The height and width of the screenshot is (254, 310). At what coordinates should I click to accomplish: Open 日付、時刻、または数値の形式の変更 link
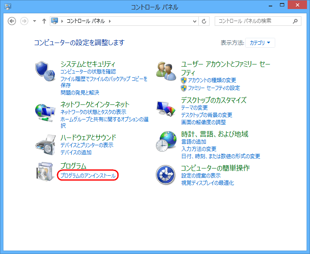(x=221, y=156)
